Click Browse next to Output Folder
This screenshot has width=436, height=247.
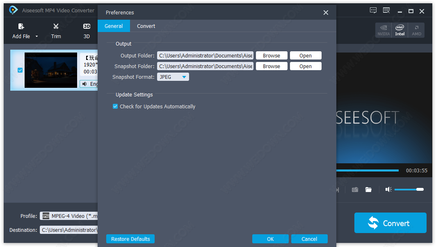tap(271, 56)
